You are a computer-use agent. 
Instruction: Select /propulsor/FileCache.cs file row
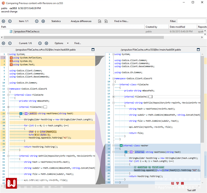coord(102,31)
